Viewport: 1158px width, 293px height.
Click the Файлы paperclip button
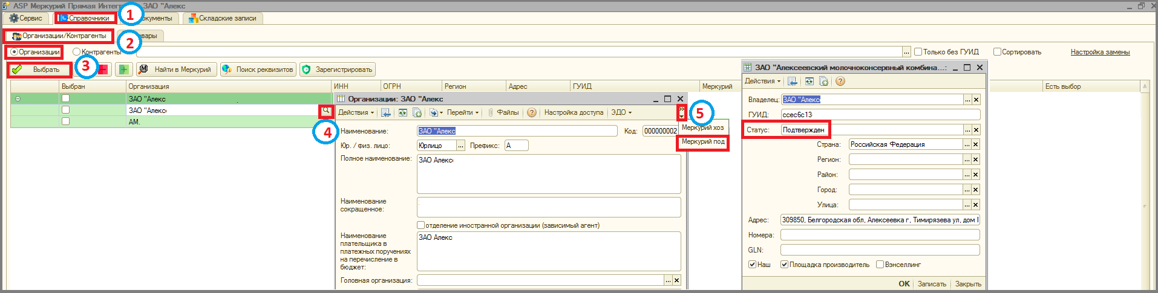pos(503,112)
